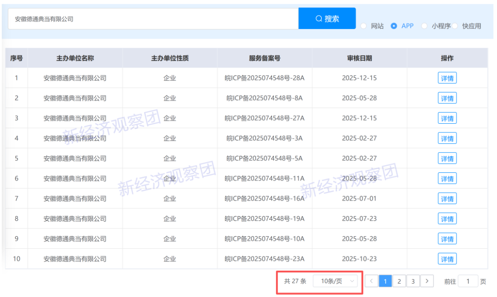Switch to page 3 in pagination
Screen dimensions: 497x297
coord(413,281)
